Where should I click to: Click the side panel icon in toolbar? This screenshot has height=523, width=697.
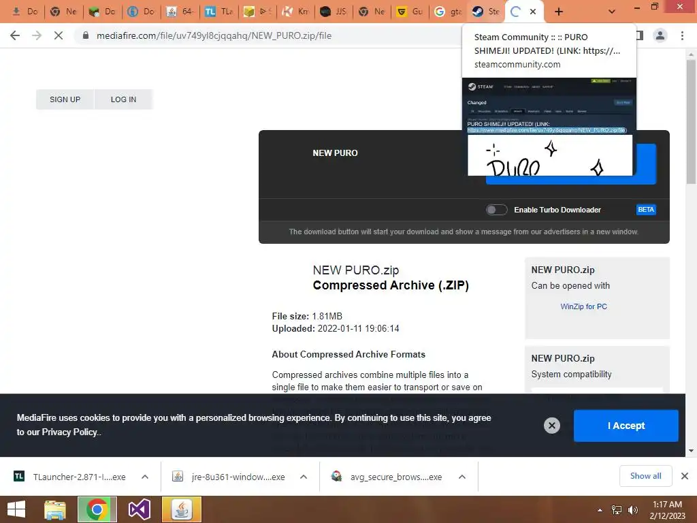coord(640,35)
